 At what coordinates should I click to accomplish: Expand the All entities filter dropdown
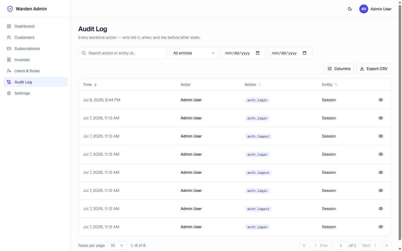click(194, 53)
